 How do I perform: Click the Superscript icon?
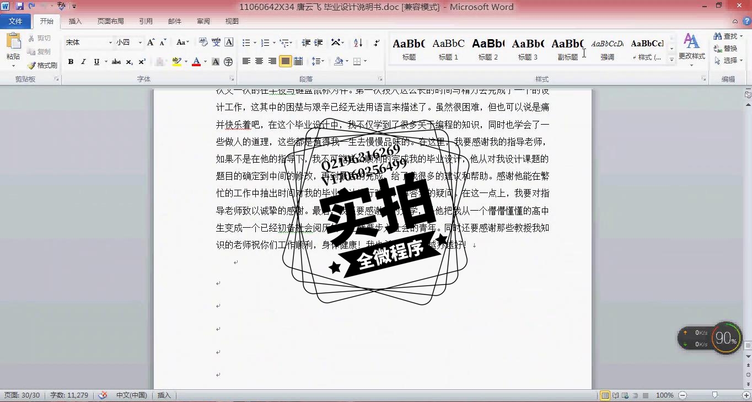click(x=142, y=62)
